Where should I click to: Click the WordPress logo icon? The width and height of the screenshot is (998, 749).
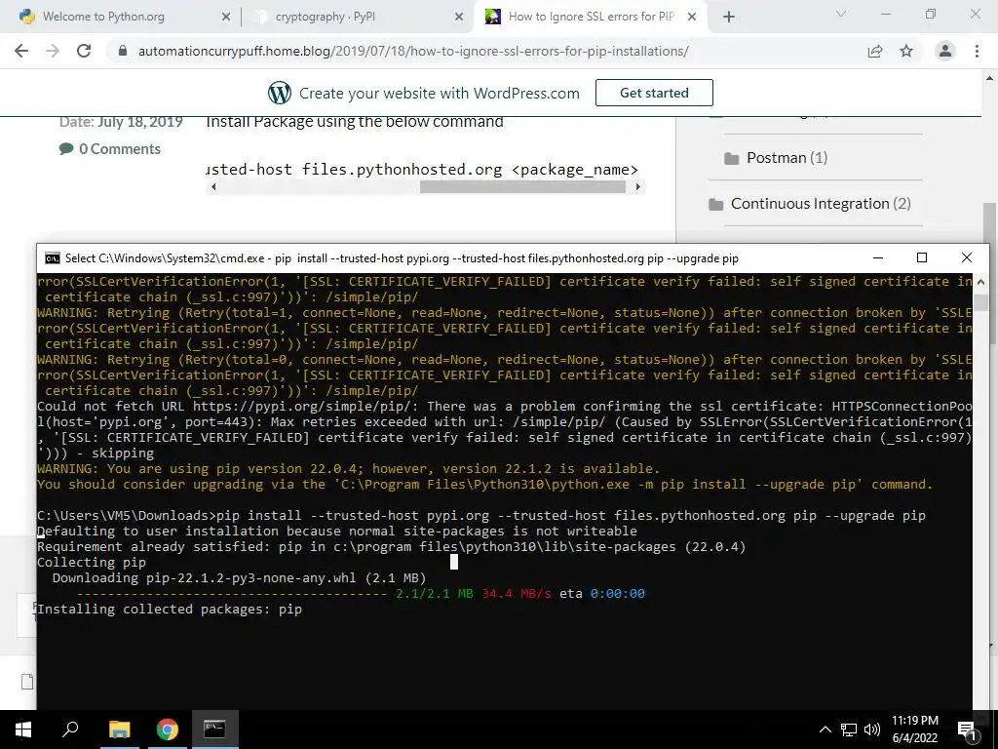[280, 93]
